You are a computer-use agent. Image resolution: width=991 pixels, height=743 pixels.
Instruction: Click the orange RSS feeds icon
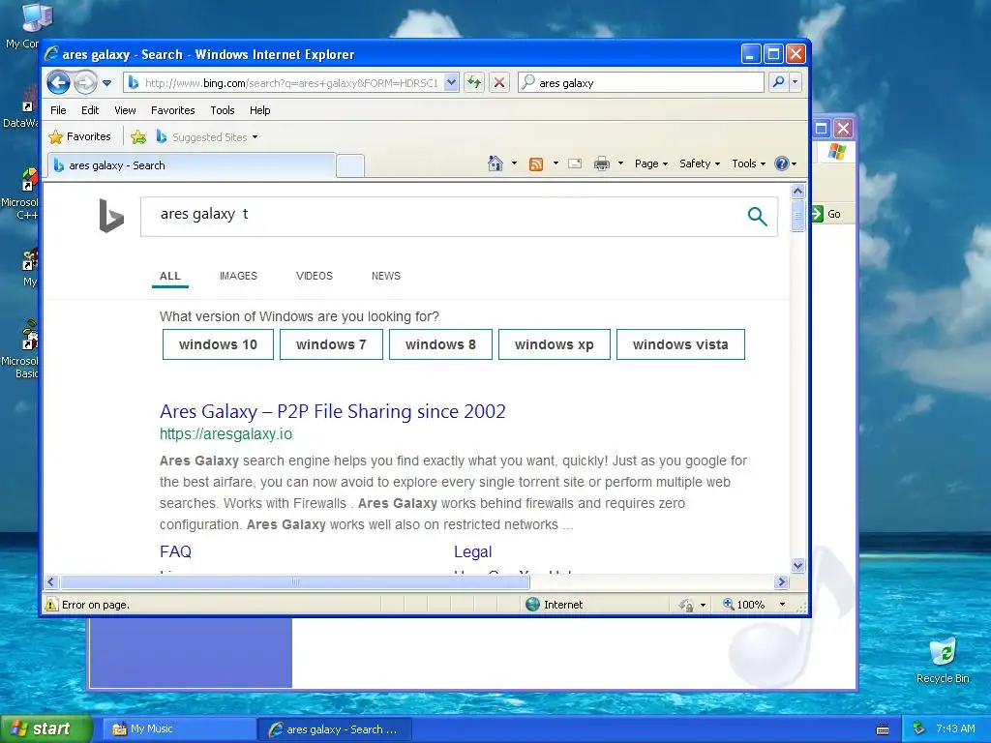pyautogui.click(x=536, y=164)
